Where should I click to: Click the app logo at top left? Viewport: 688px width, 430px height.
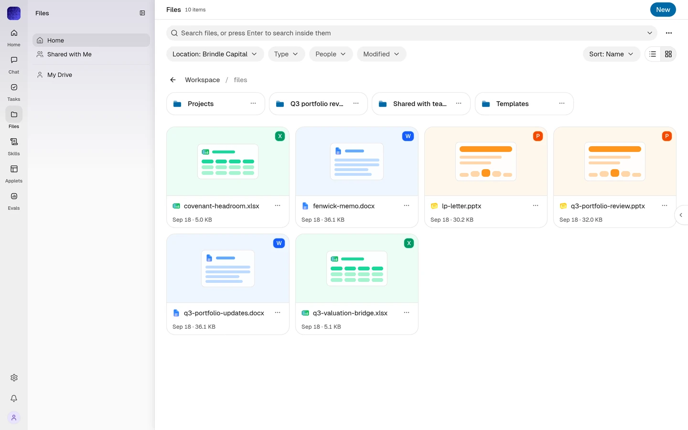14,13
